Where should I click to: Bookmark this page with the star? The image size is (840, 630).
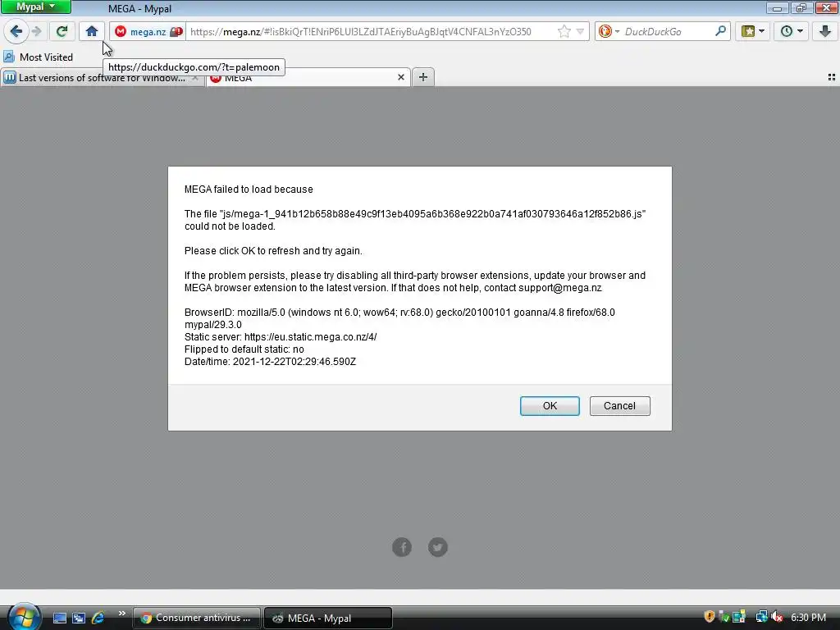click(564, 32)
